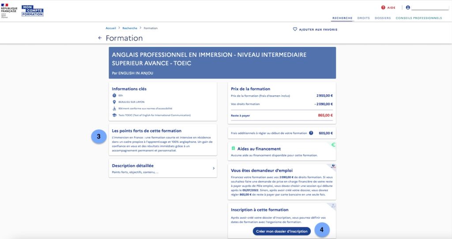Click the Mon Compte Formation logo
This screenshot has width=452, height=239.
(x=33, y=11)
